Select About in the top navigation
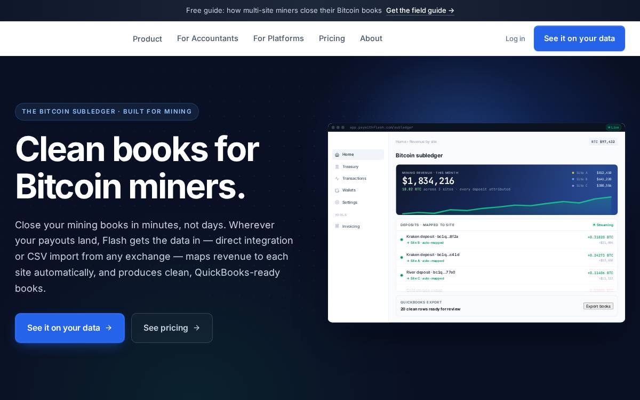This screenshot has height=400, width=640. pyautogui.click(x=371, y=38)
